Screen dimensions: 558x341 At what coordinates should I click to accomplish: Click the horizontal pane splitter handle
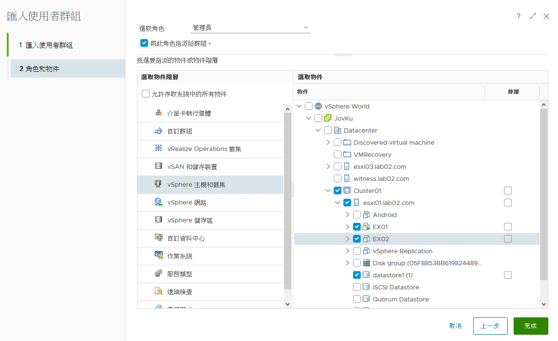(x=343, y=55)
